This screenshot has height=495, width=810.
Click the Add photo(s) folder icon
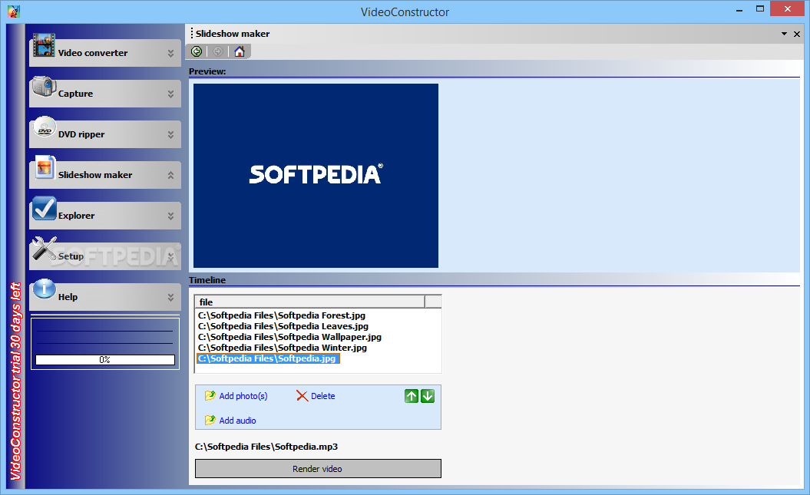click(x=210, y=396)
